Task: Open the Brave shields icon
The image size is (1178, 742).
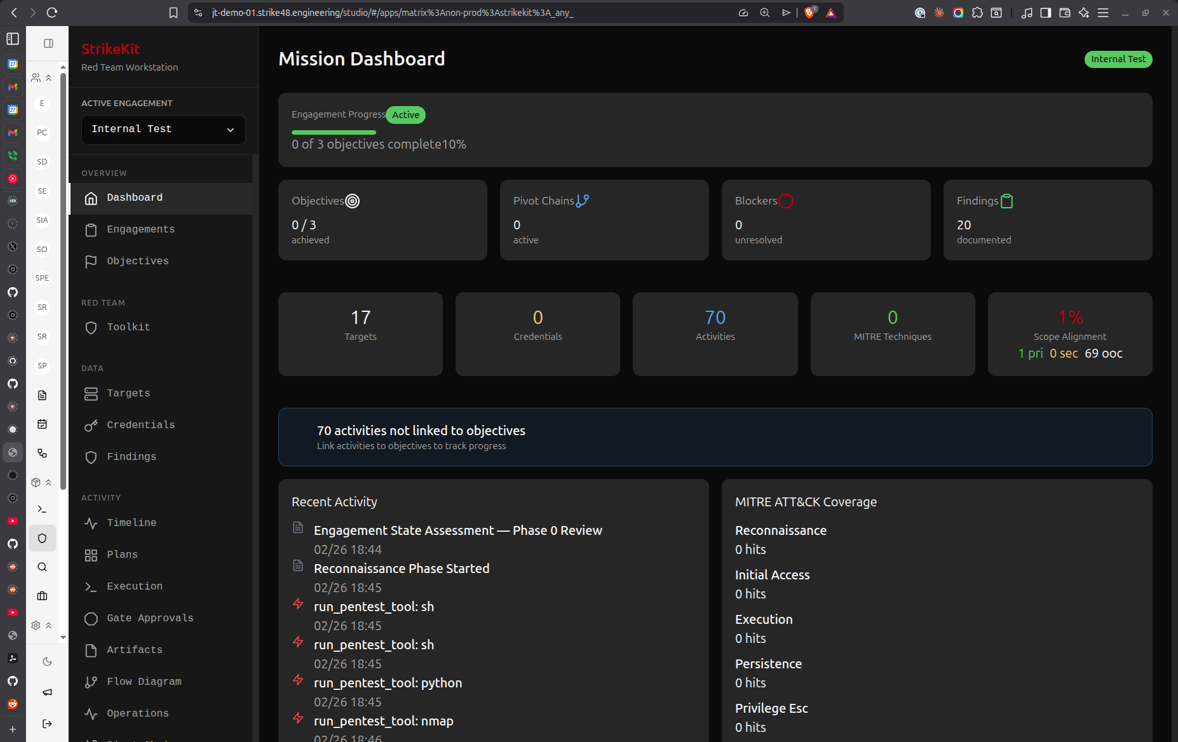Action: pyautogui.click(x=809, y=13)
